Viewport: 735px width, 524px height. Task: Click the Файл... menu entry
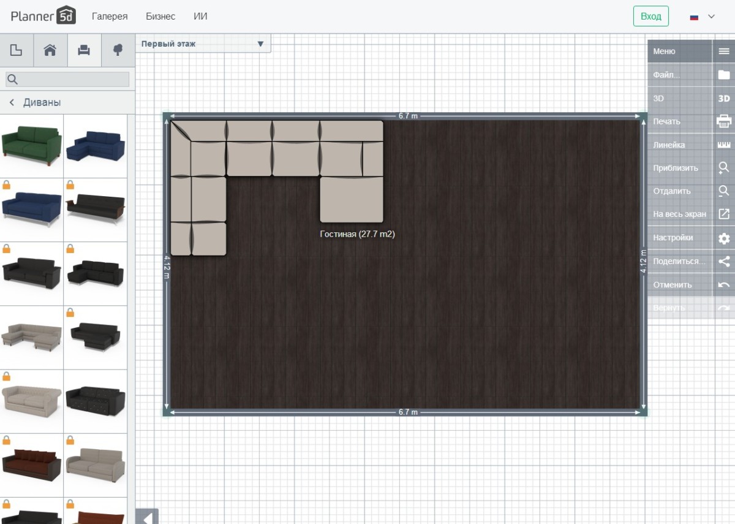[x=666, y=75]
